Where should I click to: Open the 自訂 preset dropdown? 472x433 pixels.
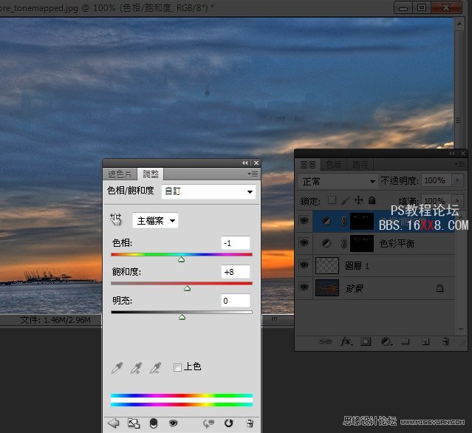click(208, 191)
